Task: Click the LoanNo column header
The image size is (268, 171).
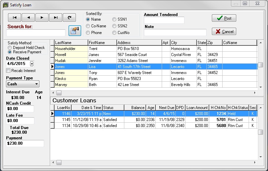Action: 63,108
